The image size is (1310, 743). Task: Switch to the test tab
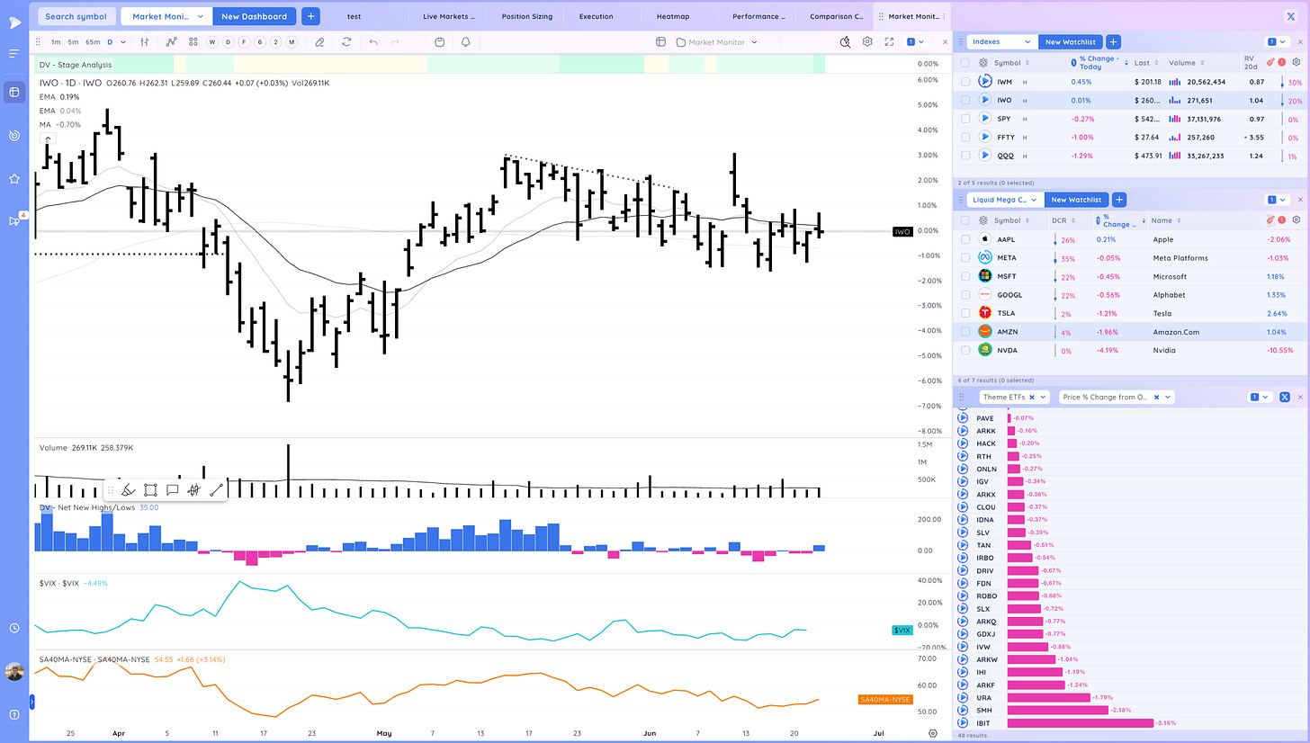coord(354,16)
